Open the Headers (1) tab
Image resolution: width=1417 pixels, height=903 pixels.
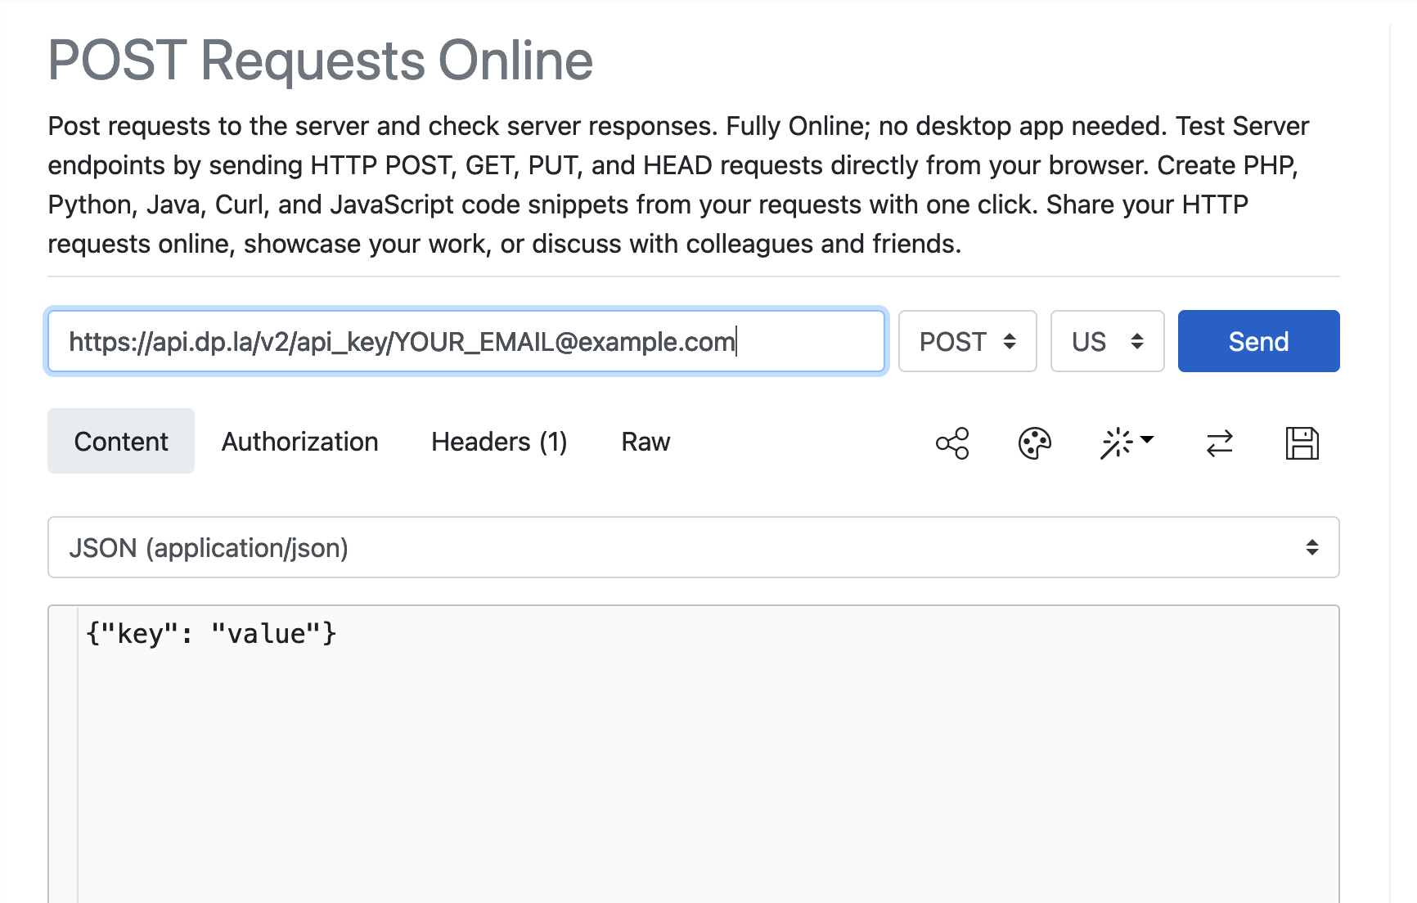(499, 441)
